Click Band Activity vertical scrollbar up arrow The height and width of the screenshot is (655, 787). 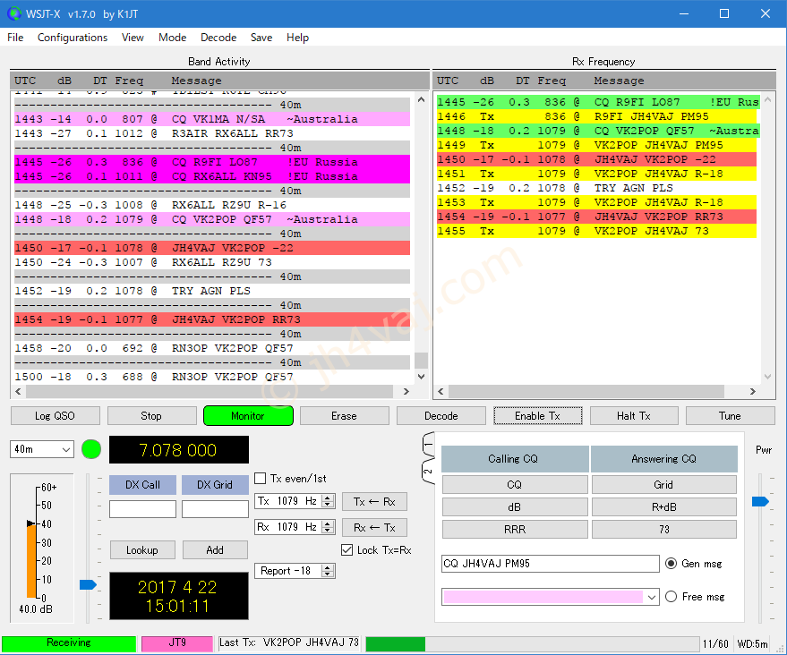(421, 100)
